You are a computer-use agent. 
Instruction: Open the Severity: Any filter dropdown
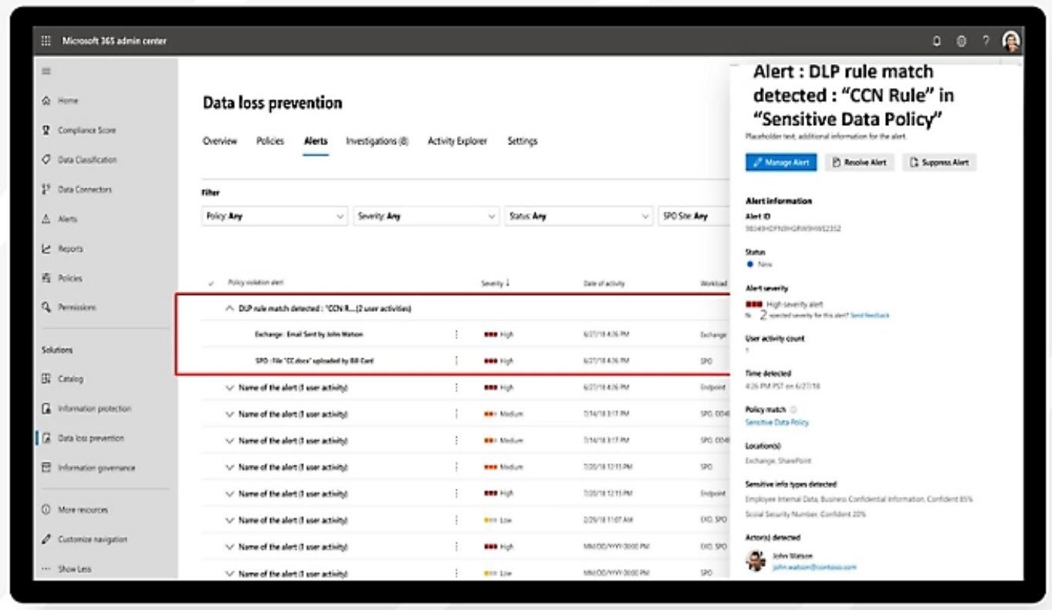pyautogui.click(x=425, y=216)
